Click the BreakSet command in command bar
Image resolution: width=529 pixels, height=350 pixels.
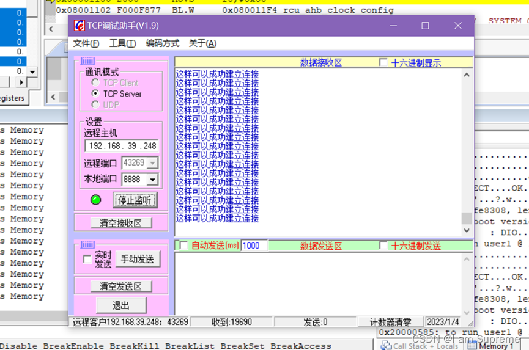pos(242,346)
